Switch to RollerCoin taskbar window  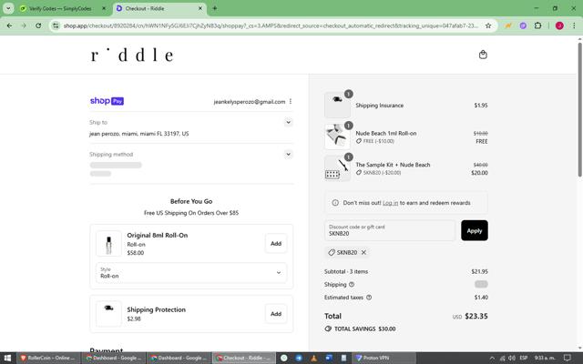pos(48,358)
